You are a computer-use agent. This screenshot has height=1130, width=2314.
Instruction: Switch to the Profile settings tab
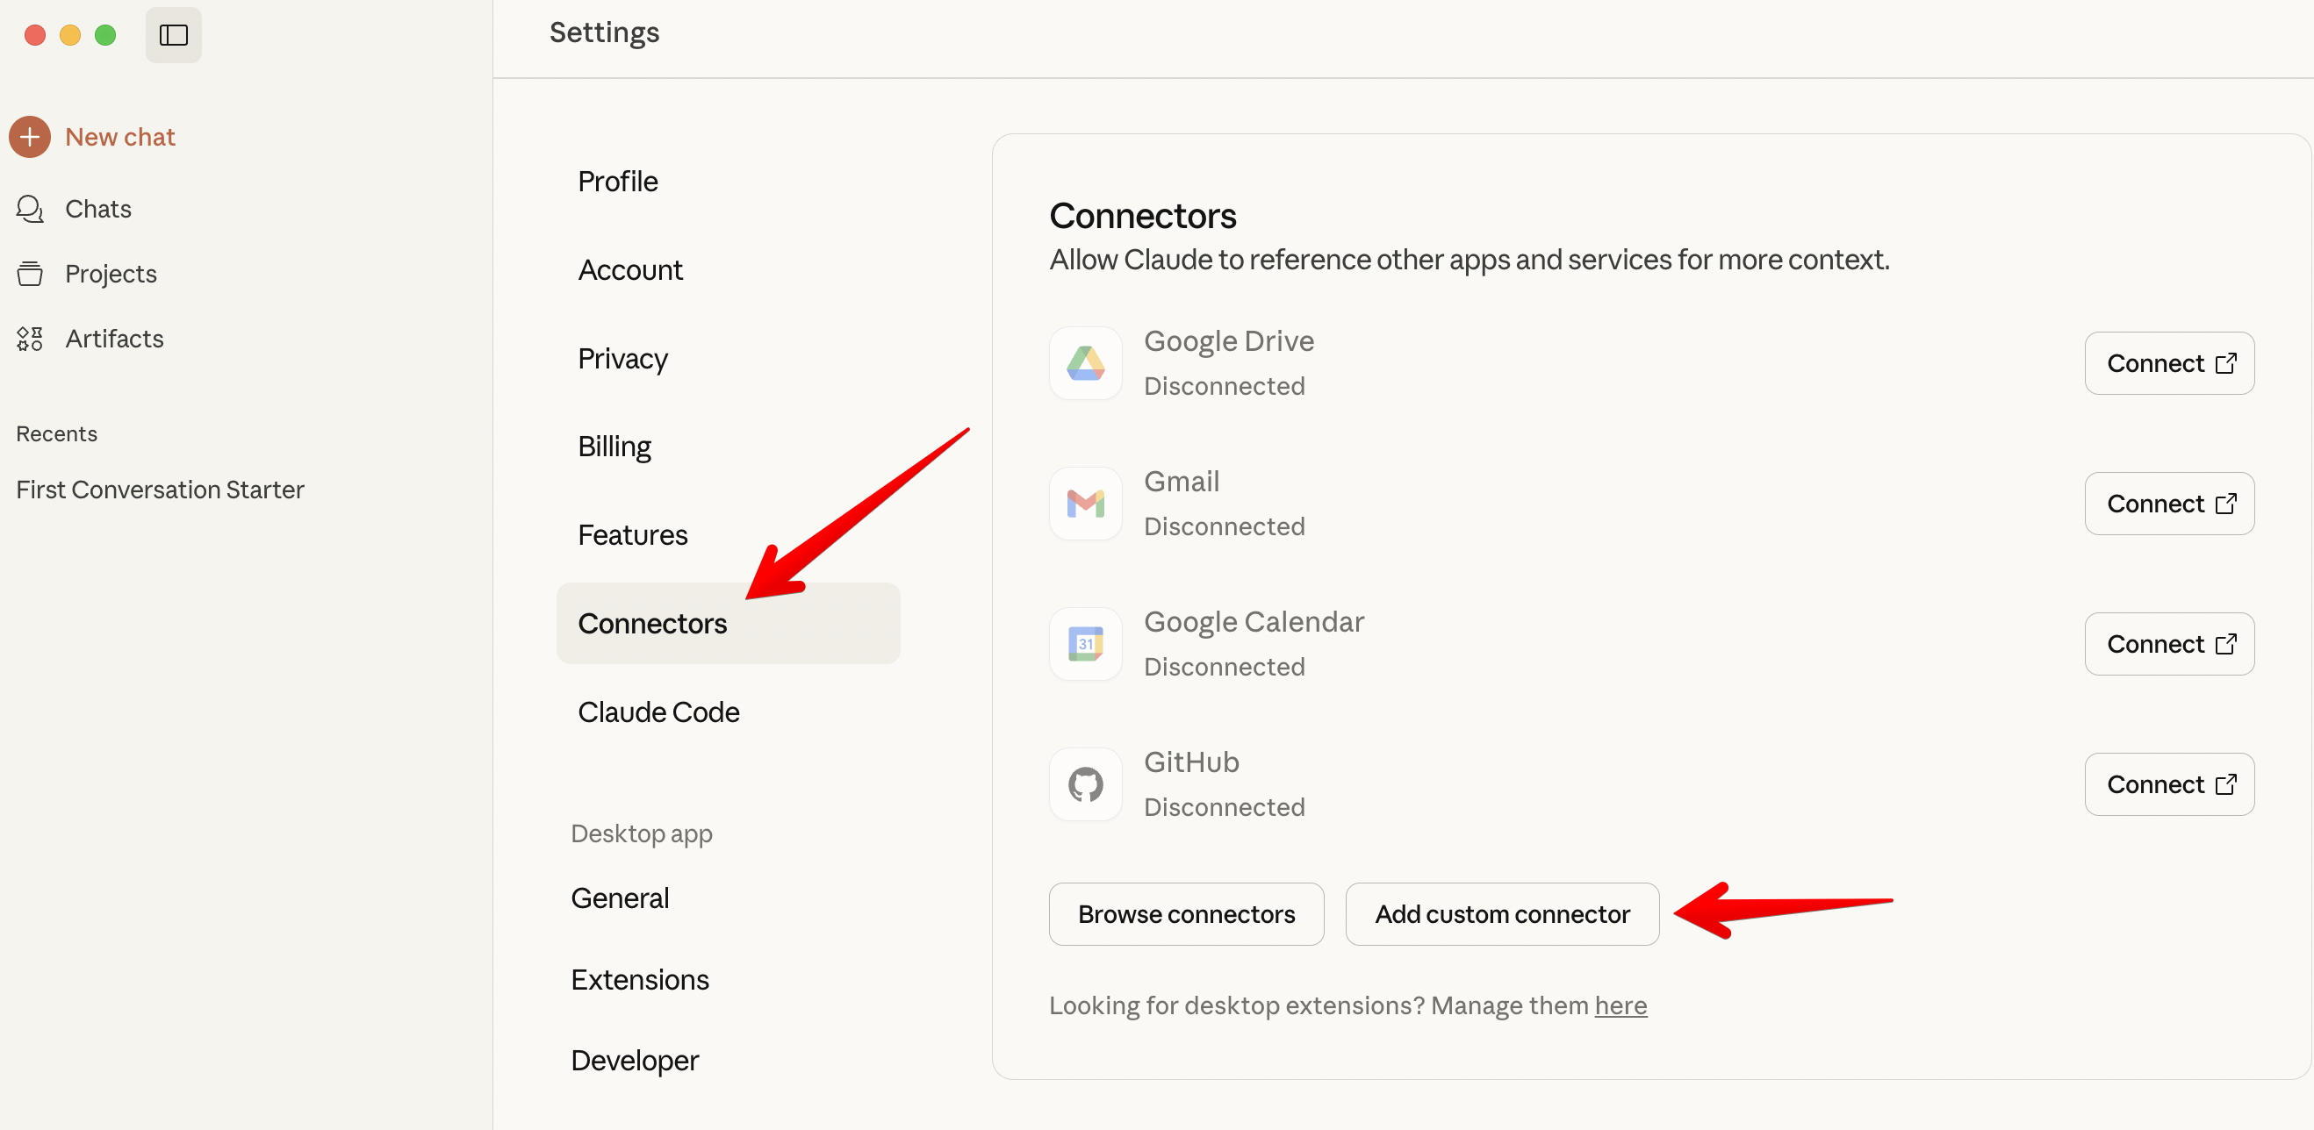[618, 182]
